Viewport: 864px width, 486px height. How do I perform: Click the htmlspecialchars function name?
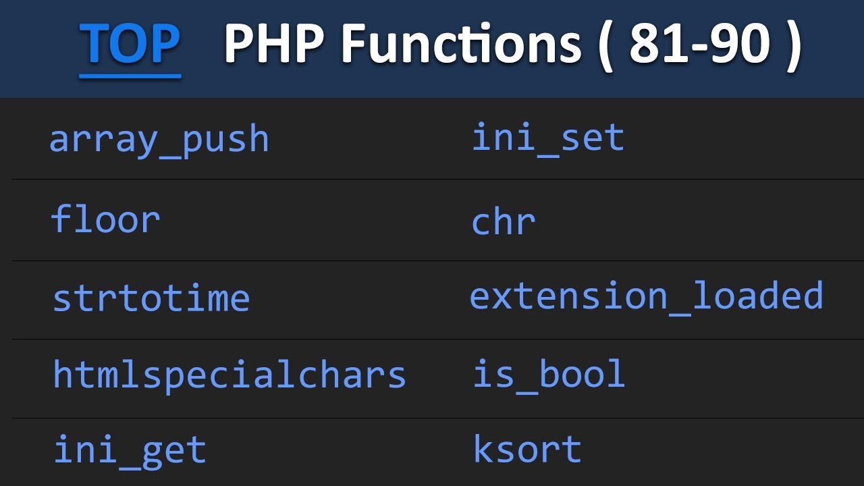pos(230,375)
